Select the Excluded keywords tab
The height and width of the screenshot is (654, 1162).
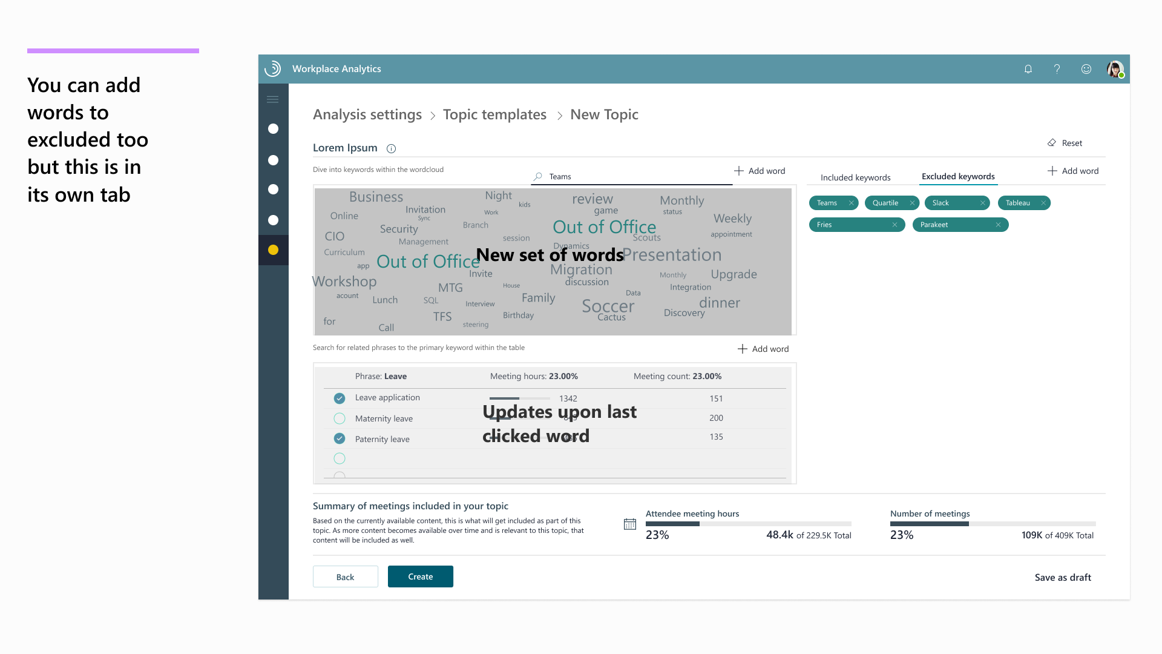tap(958, 176)
